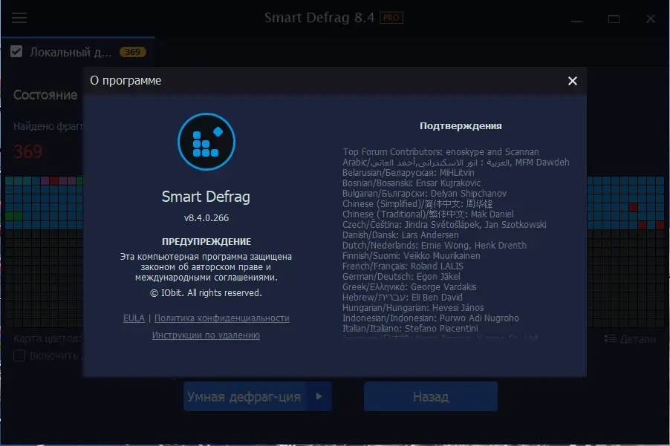Viewport: 670px width, 446px height.
Task: Click '© IObit. All rights reserved.' text
Action: [206, 293]
